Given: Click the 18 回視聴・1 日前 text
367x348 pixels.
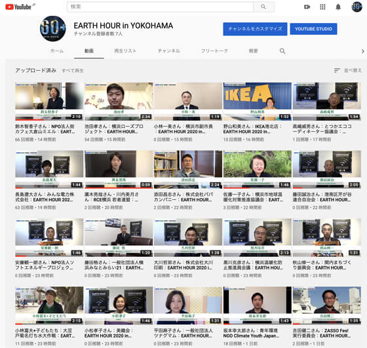Looking at the screenshot, I should point(241,343).
